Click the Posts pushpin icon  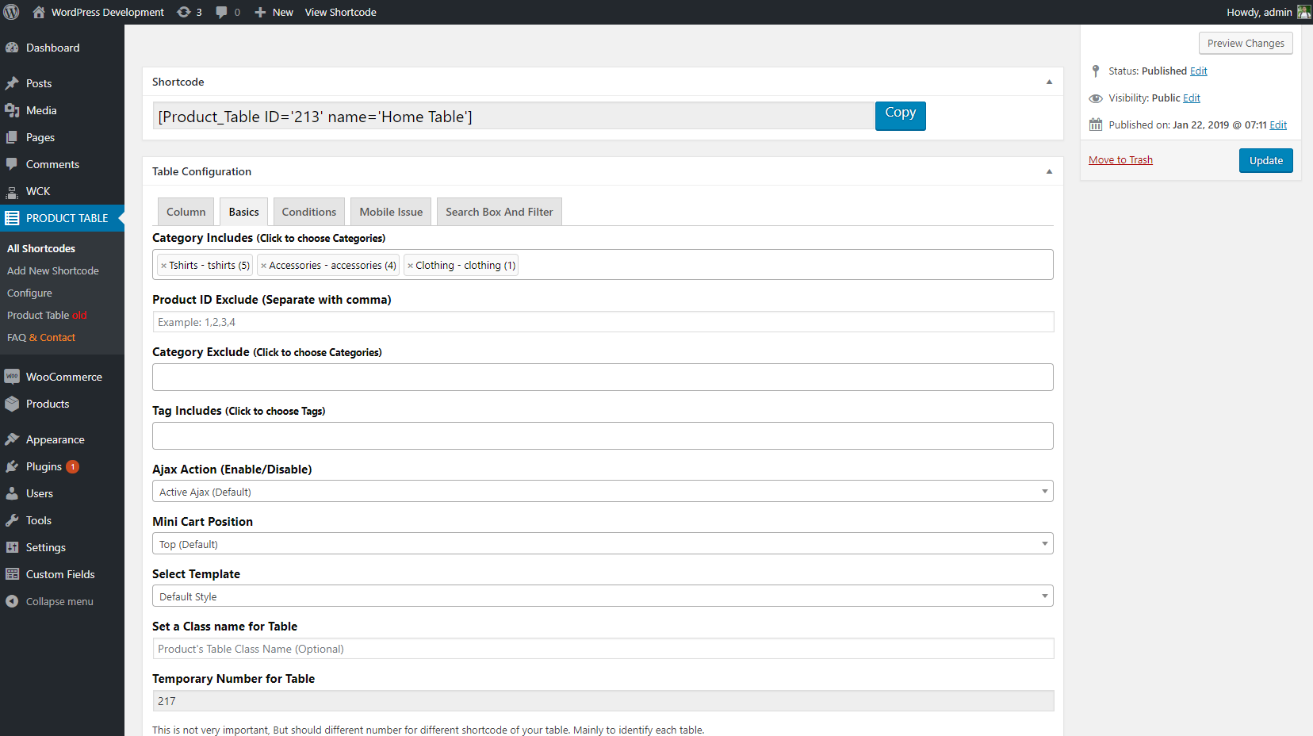click(12, 83)
